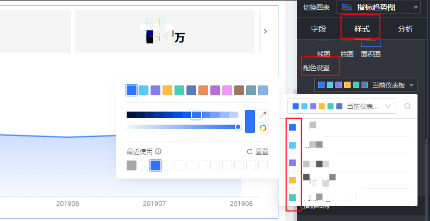Click the eyedropper color picker icon
This screenshot has height=221, width=430.
click(263, 114)
